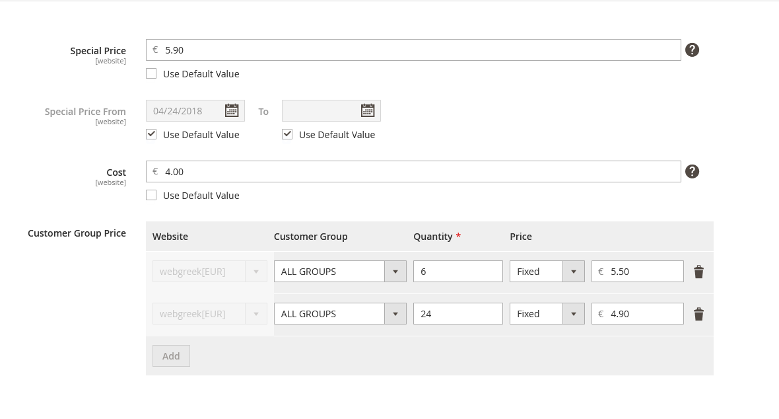Image resolution: width=779 pixels, height=419 pixels.
Task: Open the Customer Group dropdown in the first row
Action: coord(395,271)
